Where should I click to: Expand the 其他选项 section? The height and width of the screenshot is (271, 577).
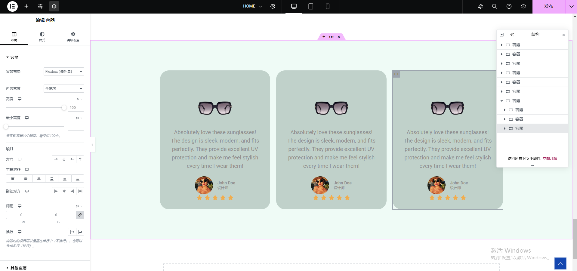(18, 268)
